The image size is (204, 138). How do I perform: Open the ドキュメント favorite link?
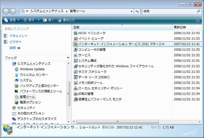pos(19,36)
